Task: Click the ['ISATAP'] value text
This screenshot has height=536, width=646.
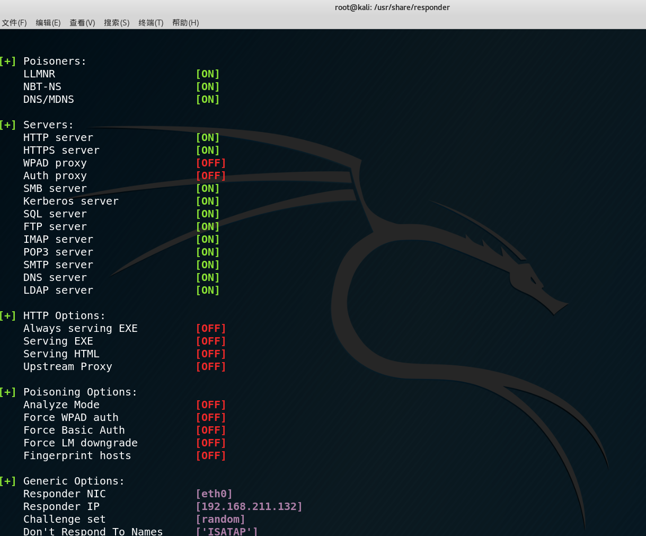Action: pyautogui.click(x=227, y=531)
